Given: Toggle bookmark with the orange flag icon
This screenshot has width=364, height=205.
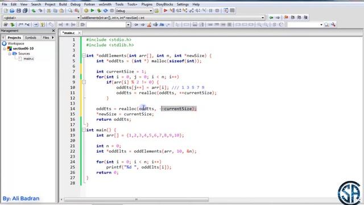Looking at the screenshot, I should pyautogui.click(x=286, y=18).
